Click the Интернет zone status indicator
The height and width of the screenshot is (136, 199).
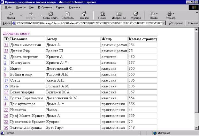click(x=161, y=133)
